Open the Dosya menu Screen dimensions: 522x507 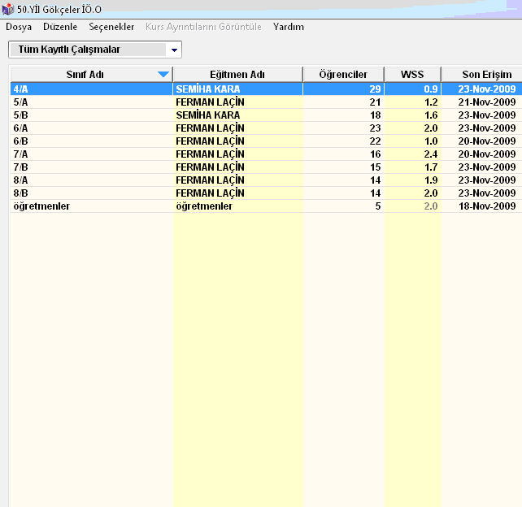click(x=19, y=27)
